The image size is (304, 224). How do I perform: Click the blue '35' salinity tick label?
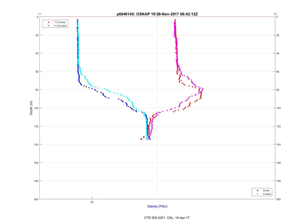point(92,202)
